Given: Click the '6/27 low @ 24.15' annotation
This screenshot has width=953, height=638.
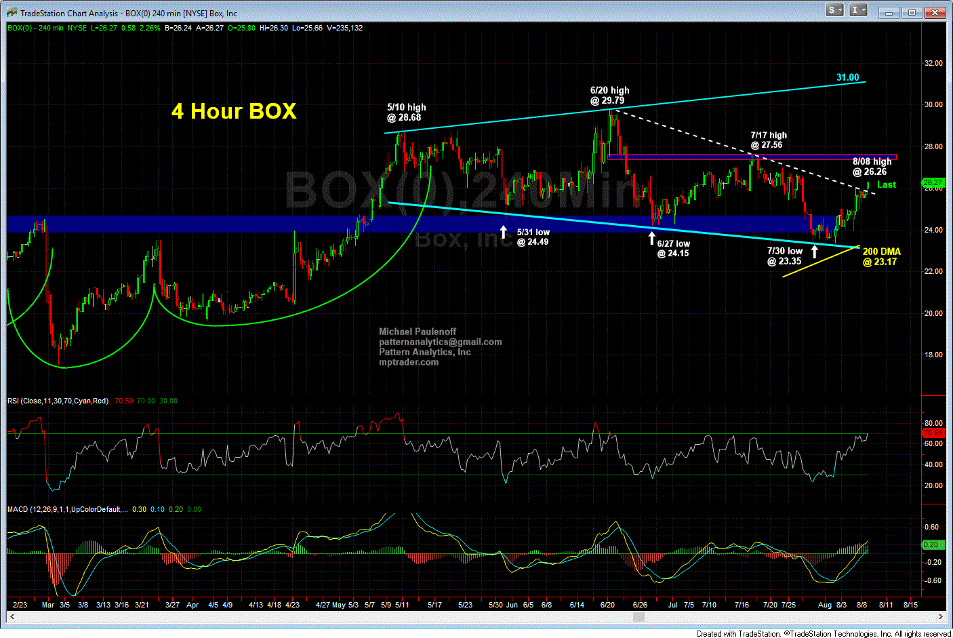Looking at the screenshot, I should [673, 248].
